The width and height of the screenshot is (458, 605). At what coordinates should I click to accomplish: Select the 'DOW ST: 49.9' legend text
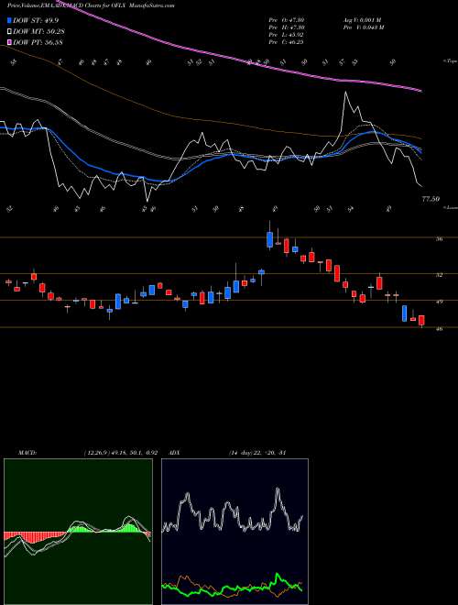tap(36, 21)
